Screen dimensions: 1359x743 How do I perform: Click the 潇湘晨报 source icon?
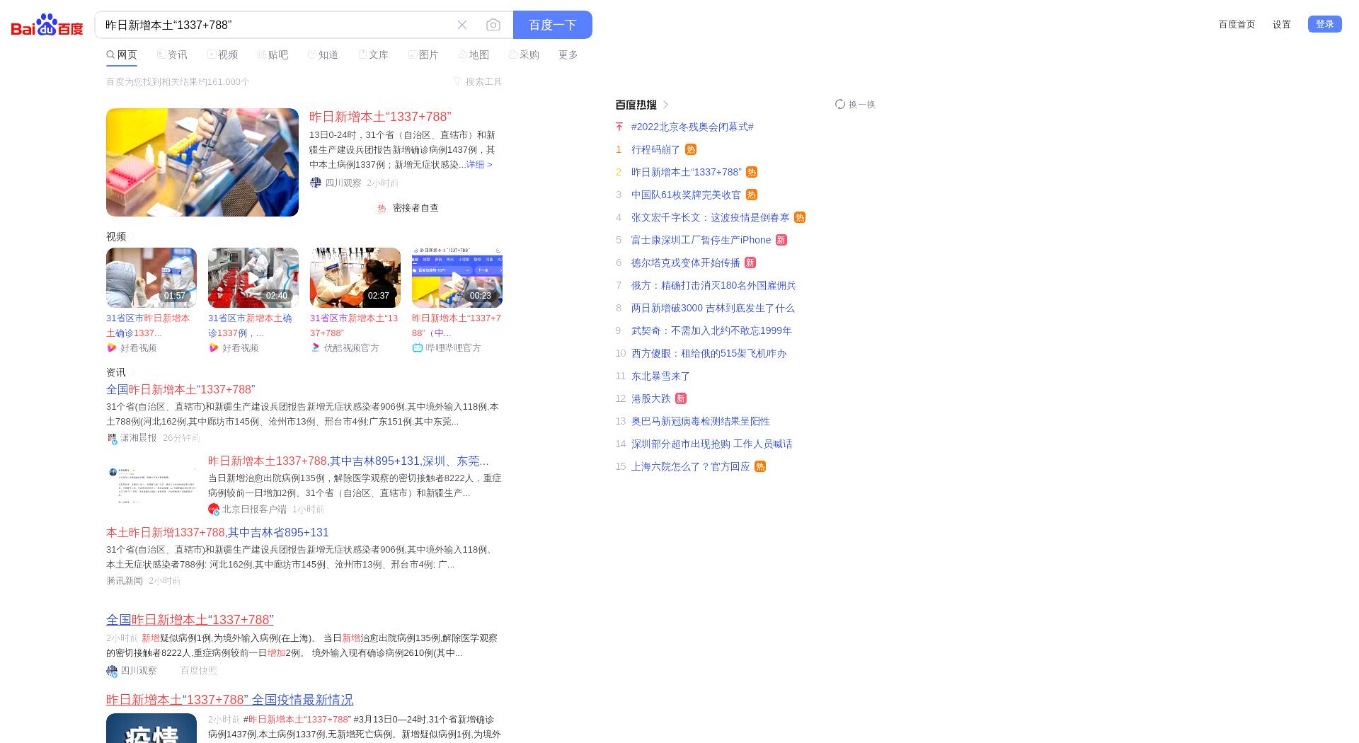click(x=112, y=438)
